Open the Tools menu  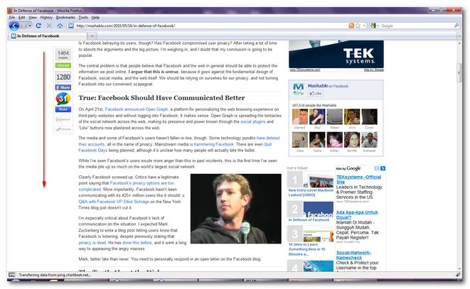pos(83,18)
